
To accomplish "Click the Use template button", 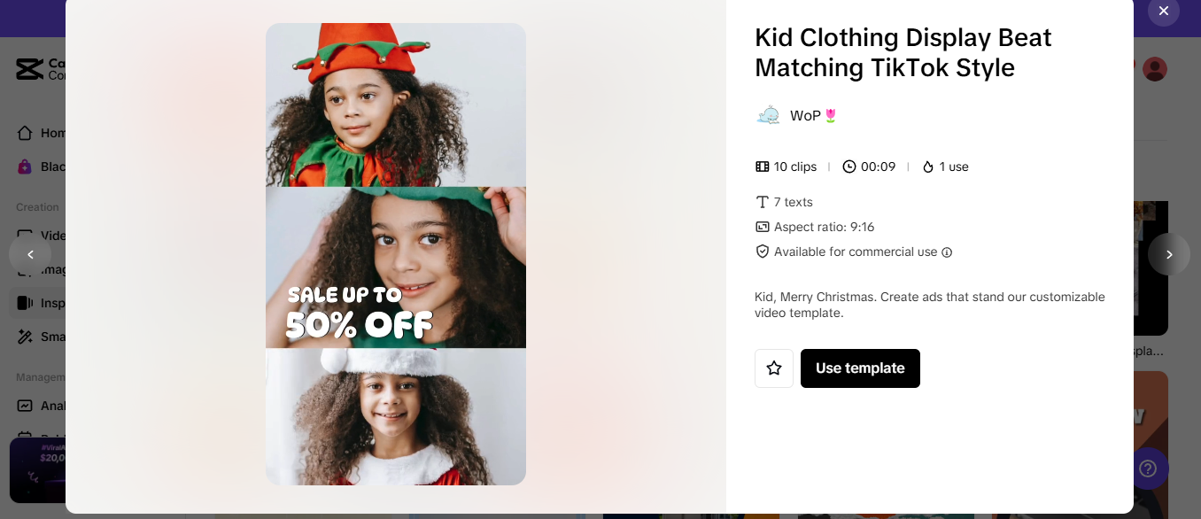I will (x=860, y=368).
